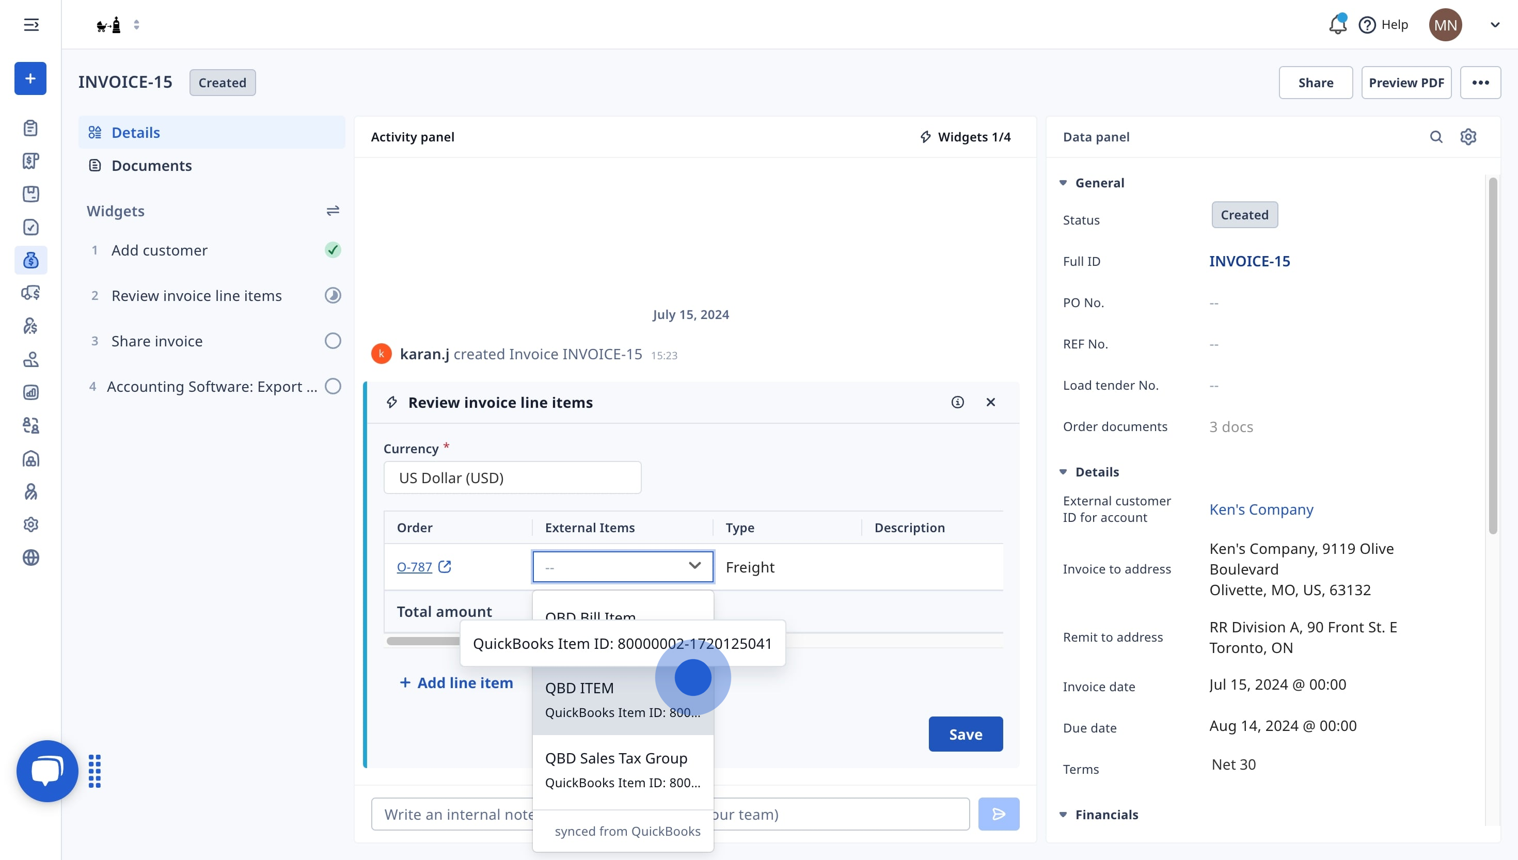Open the chat support bubble
The image size is (1518, 860).
pos(48,771)
